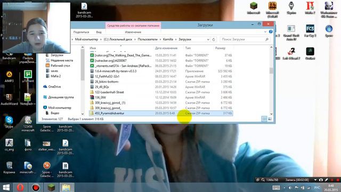
Task: Open the фото folder on desktop
Action: 28,145
